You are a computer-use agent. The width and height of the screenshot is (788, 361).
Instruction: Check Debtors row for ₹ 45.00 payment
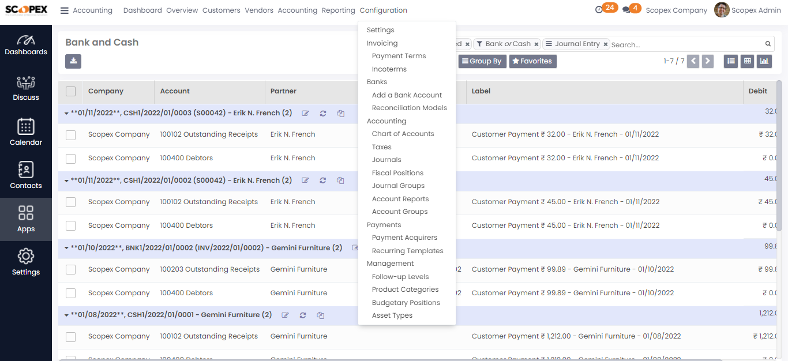coord(70,226)
